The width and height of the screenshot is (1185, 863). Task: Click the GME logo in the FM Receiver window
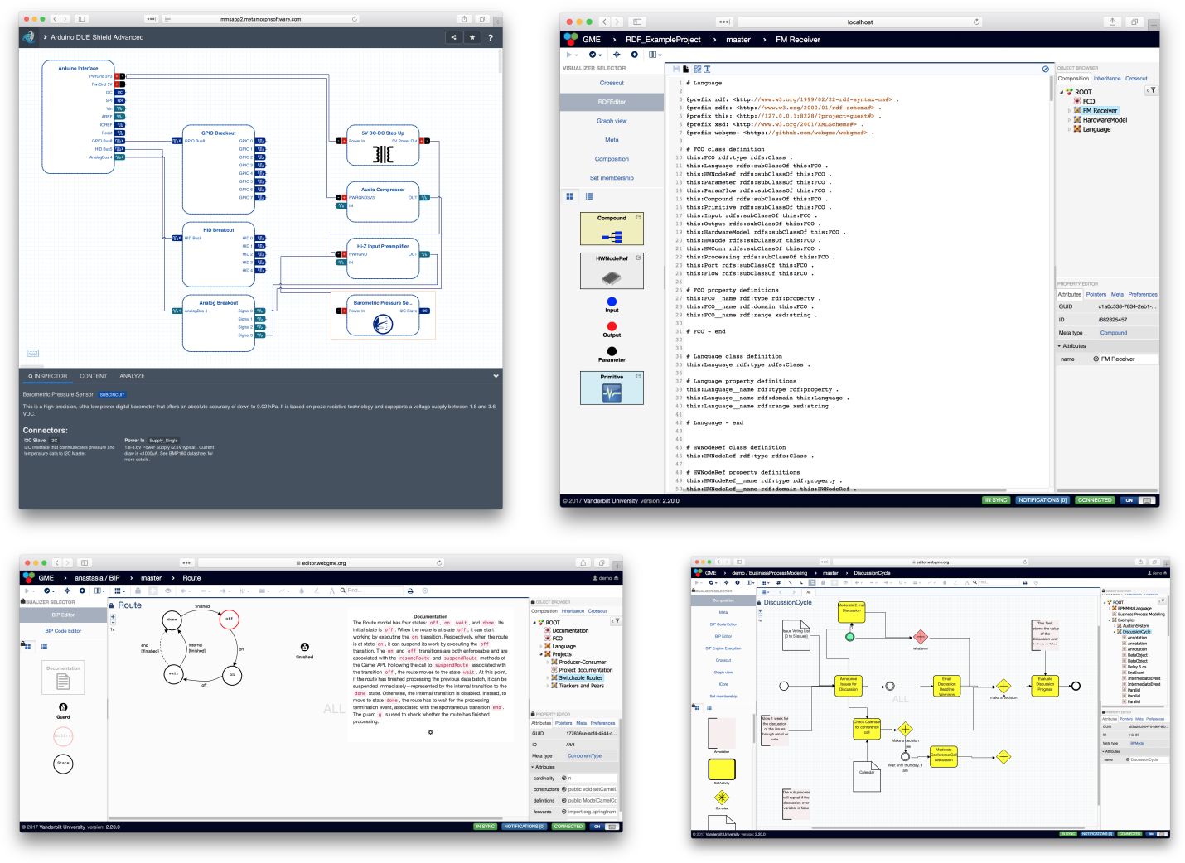570,39
